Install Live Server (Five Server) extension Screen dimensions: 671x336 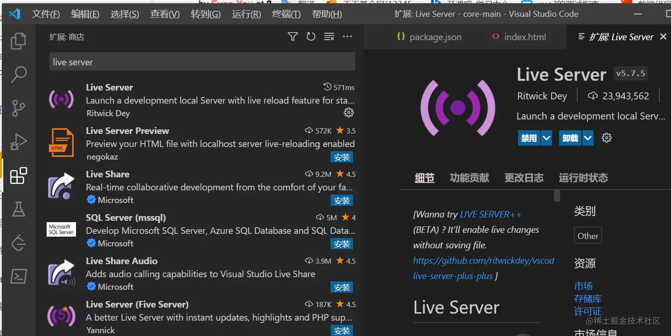click(342, 331)
